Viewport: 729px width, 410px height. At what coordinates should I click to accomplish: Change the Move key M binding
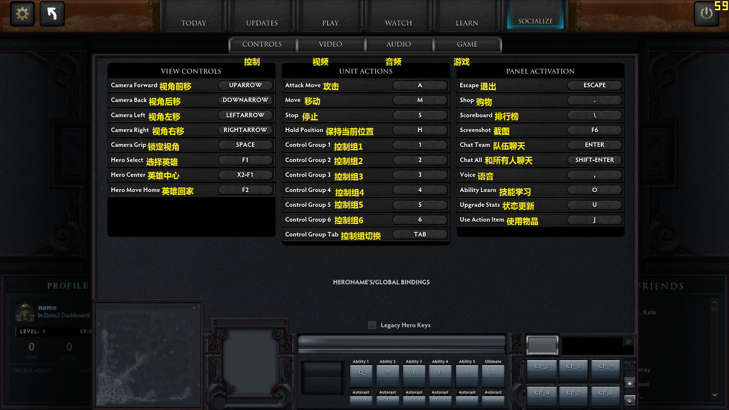pos(420,100)
